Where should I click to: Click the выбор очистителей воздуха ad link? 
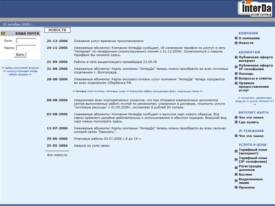pos(22,68)
